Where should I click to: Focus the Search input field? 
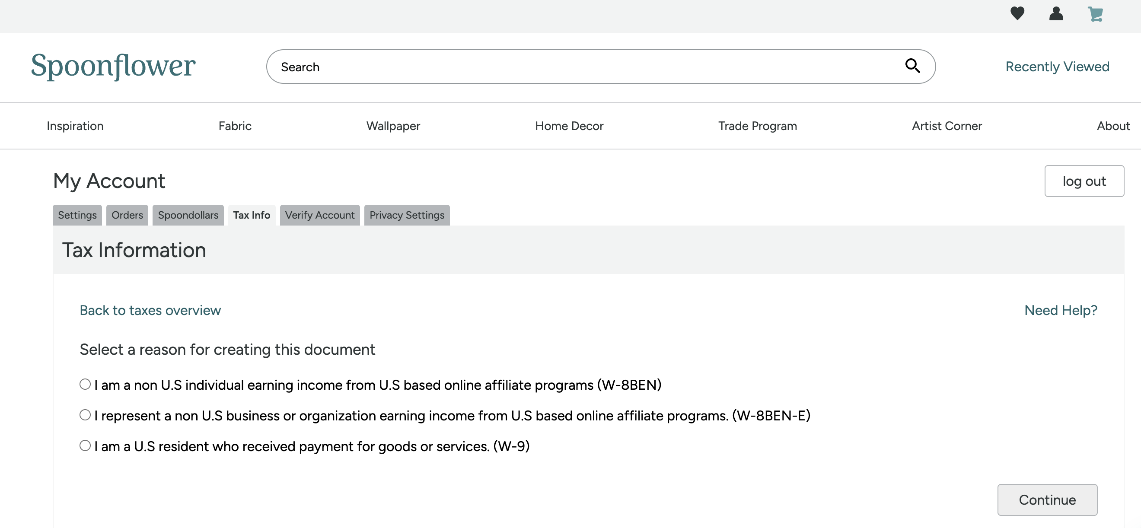576,67
